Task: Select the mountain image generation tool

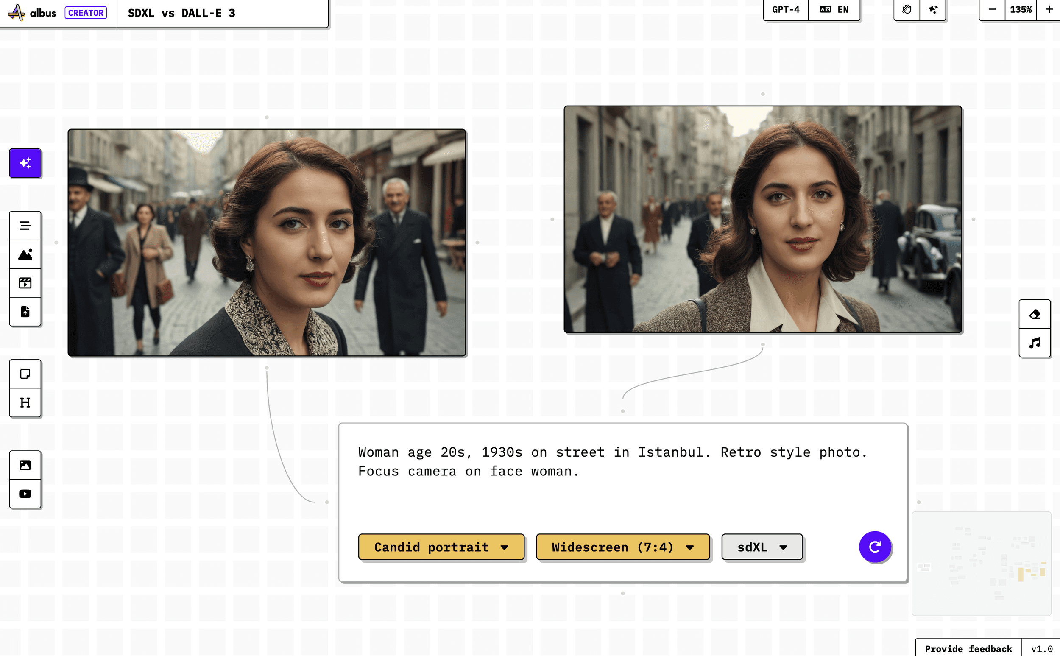Action: (25, 254)
